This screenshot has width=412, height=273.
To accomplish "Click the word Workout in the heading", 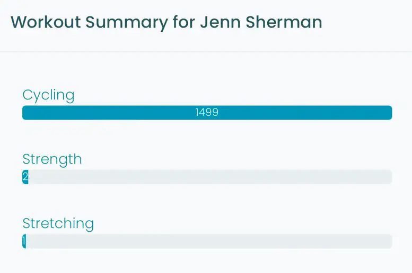I will click(46, 22).
